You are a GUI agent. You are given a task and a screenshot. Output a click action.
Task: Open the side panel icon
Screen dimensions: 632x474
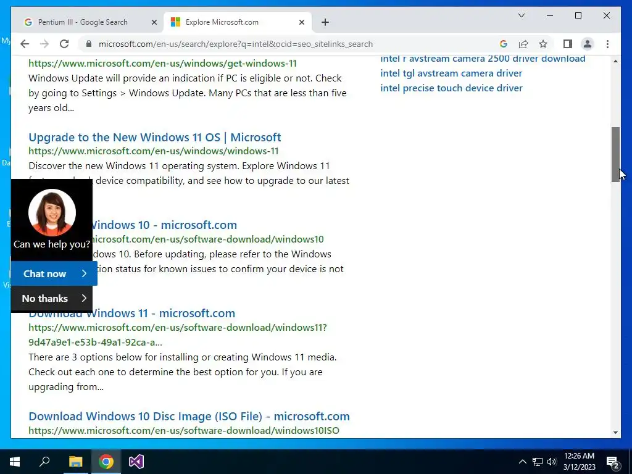coord(568,44)
